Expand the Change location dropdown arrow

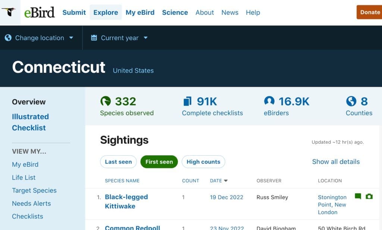coord(71,38)
